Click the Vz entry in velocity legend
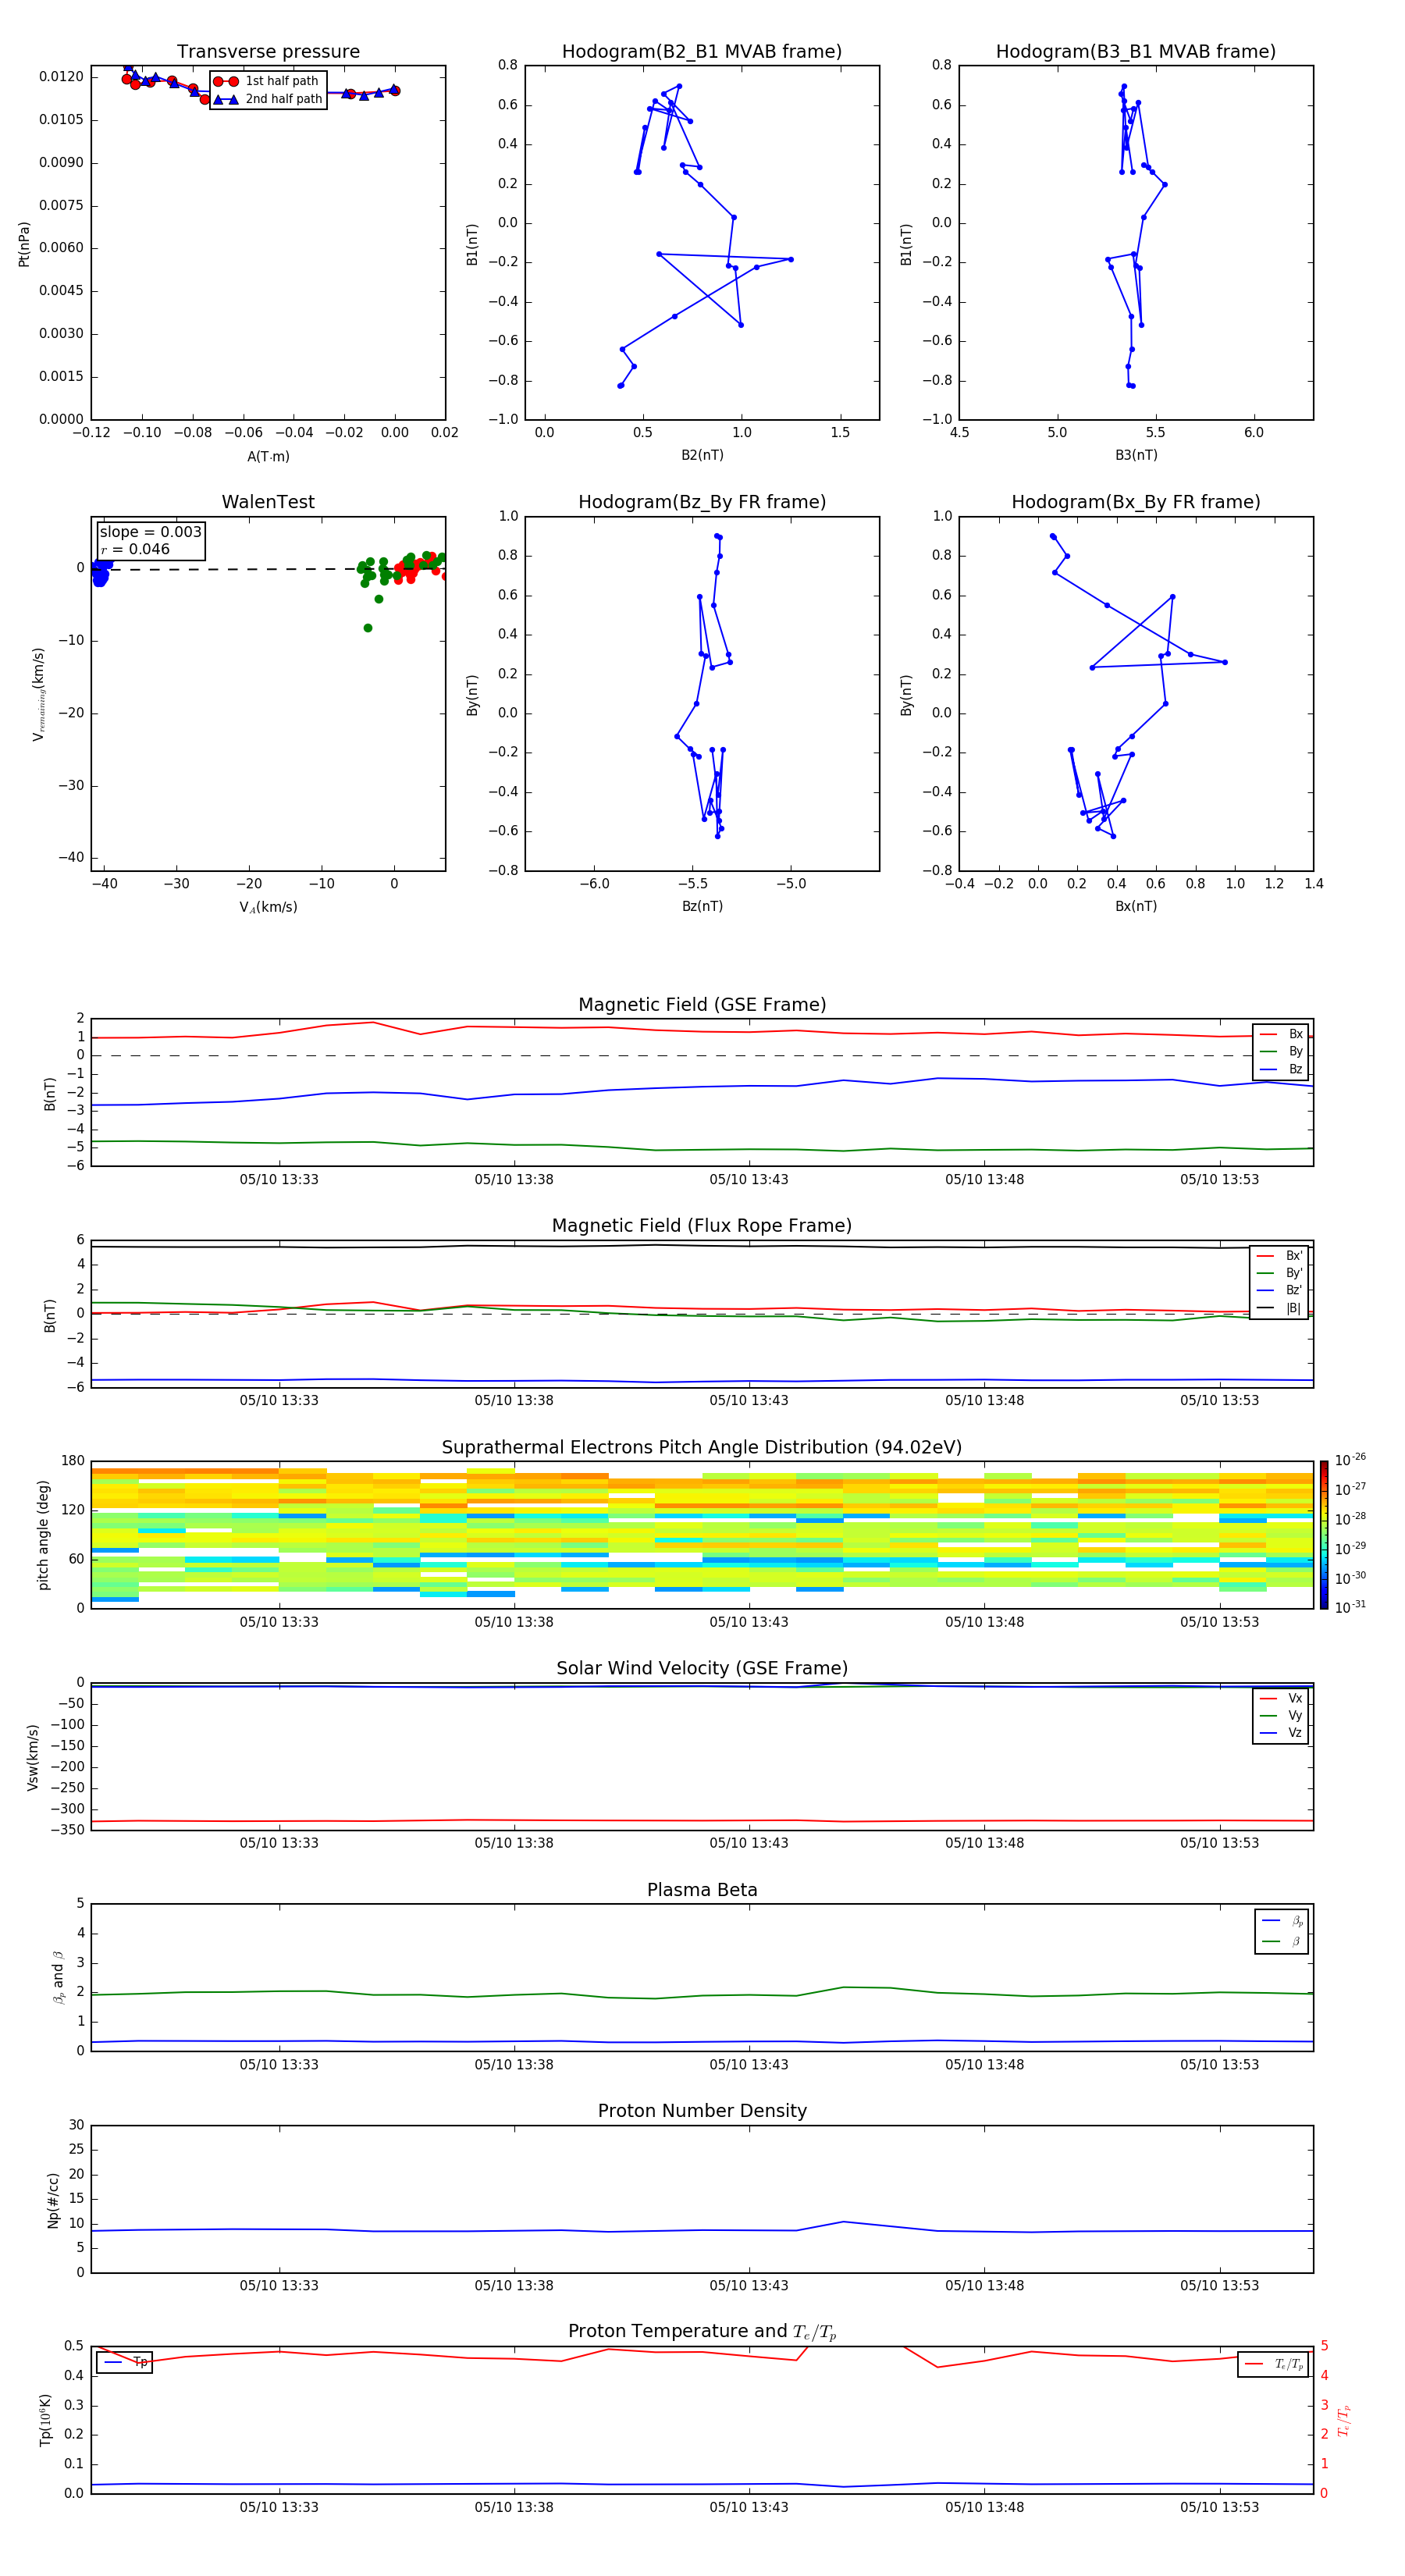1405x2576 pixels. pyautogui.click(x=1281, y=1732)
